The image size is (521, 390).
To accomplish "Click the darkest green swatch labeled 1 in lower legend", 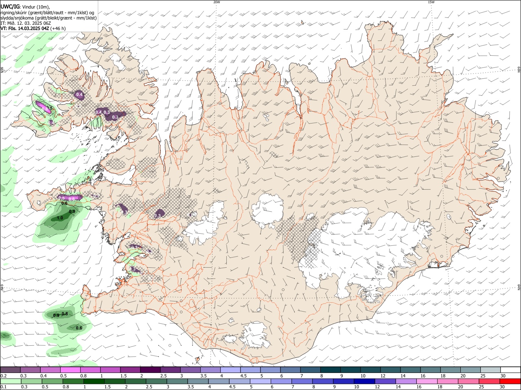I will (x=94, y=381).
